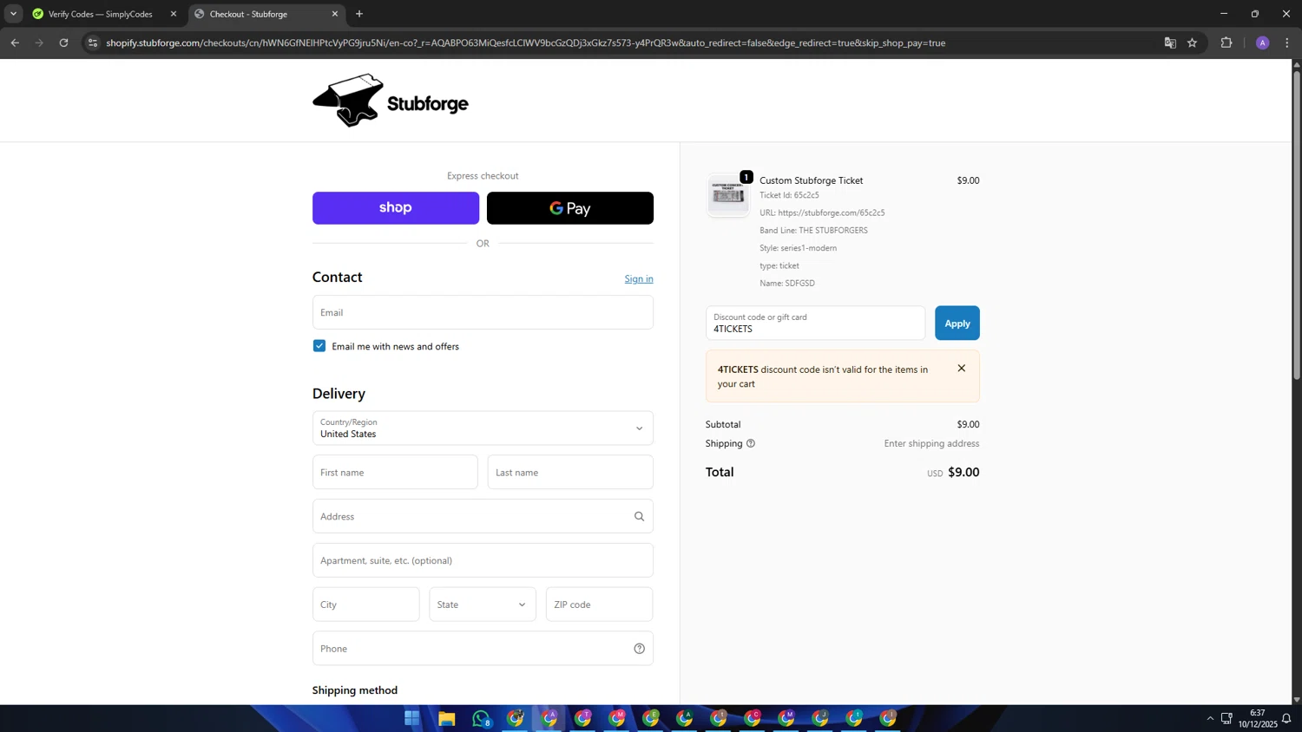The height and width of the screenshot is (732, 1302).
Task: Open the notifications bell in system tray
Action: point(1286,718)
